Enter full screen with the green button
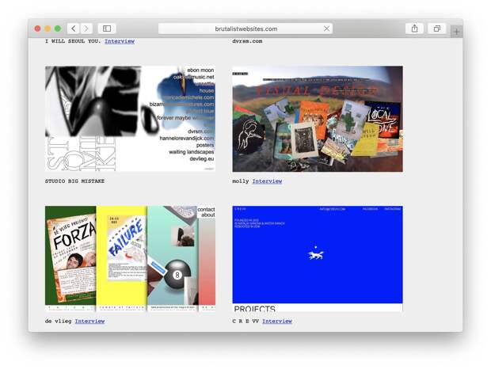Viewport: 491px width, 369px height. 58,29
